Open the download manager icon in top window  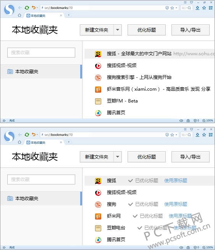coord(197,8)
